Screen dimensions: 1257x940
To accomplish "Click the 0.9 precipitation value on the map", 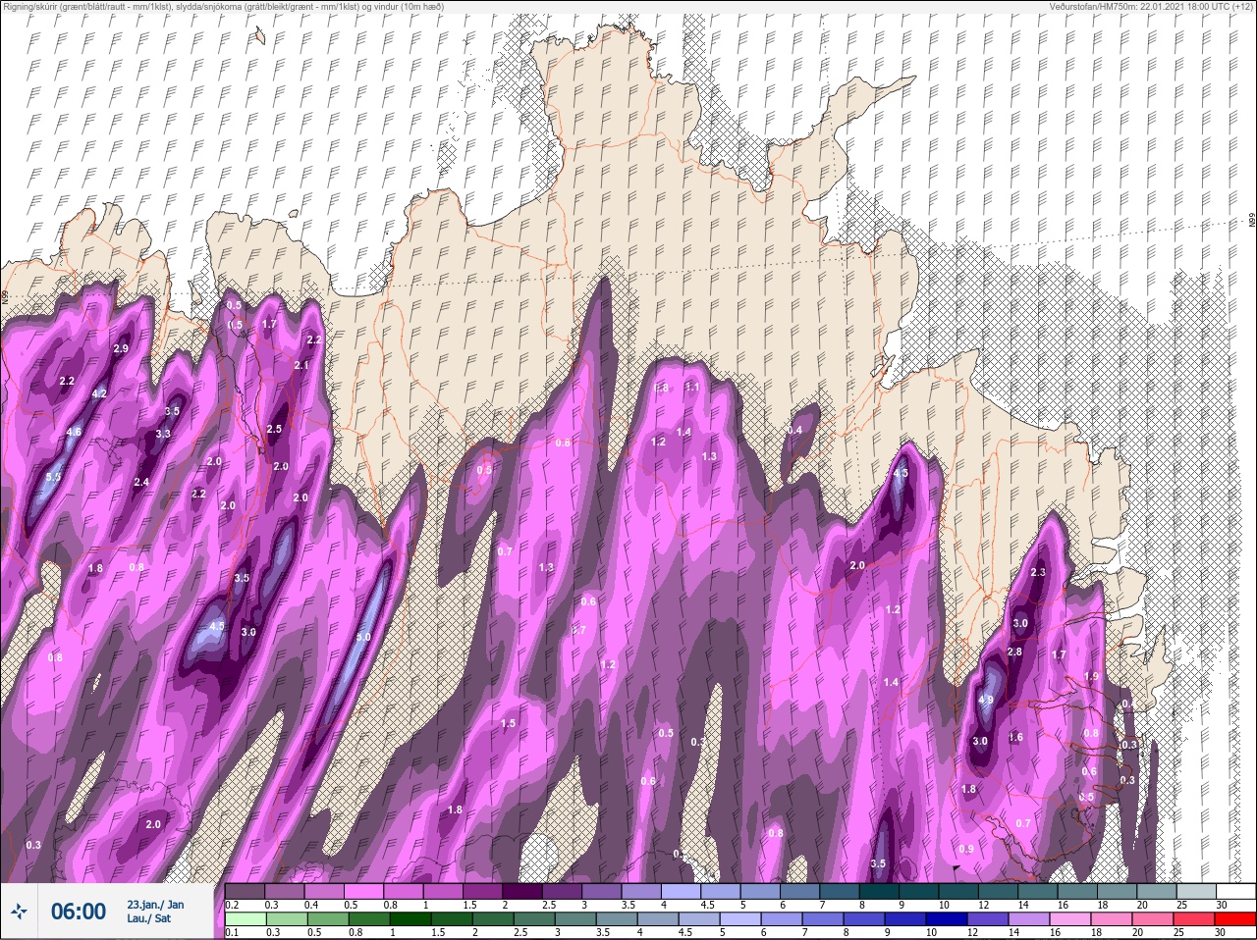I will (x=966, y=849).
